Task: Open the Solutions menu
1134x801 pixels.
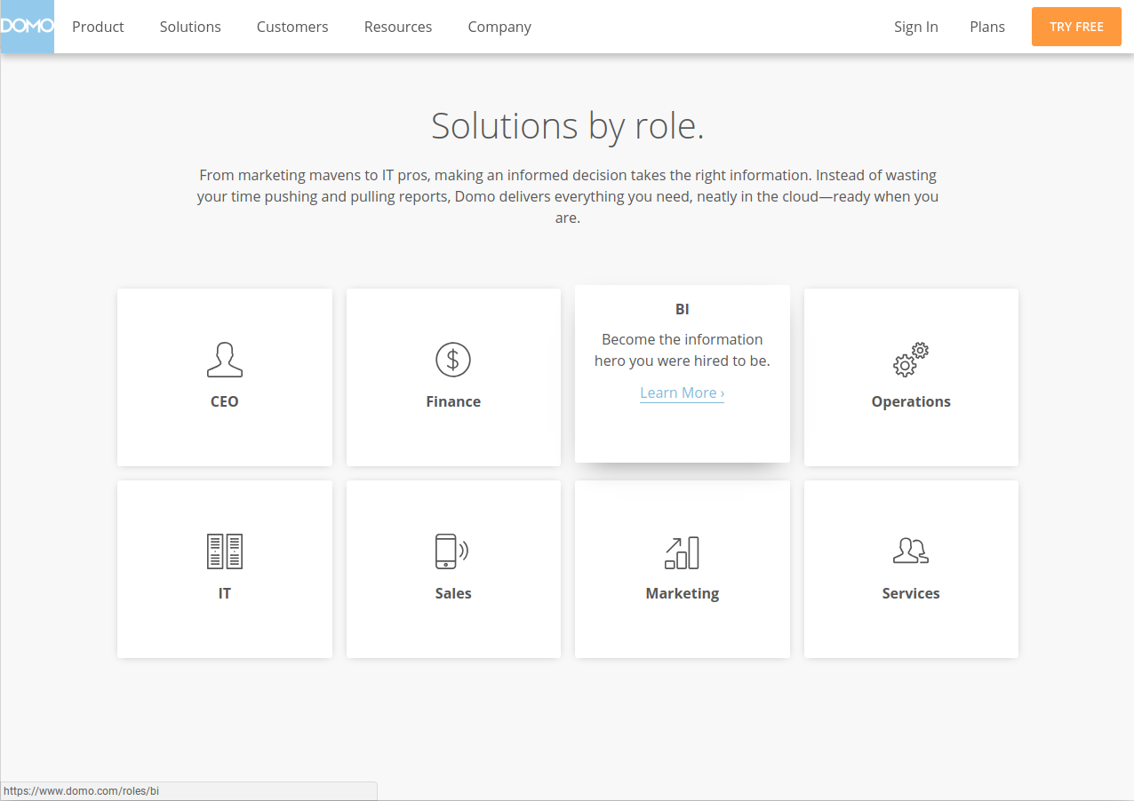Action: pyautogui.click(x=190, y=27)
